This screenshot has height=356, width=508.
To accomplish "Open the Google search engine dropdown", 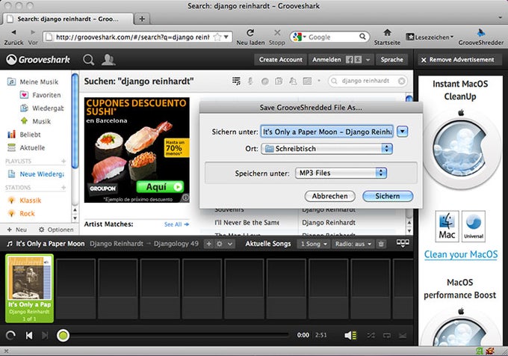I will [x=300, y=37].
